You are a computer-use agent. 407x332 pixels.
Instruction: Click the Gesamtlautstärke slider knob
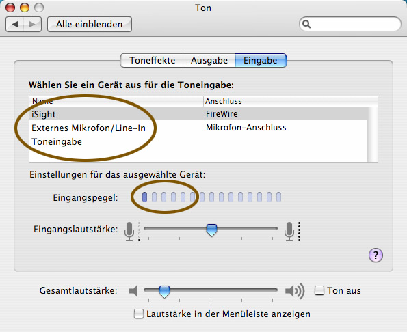pos(164,292)
